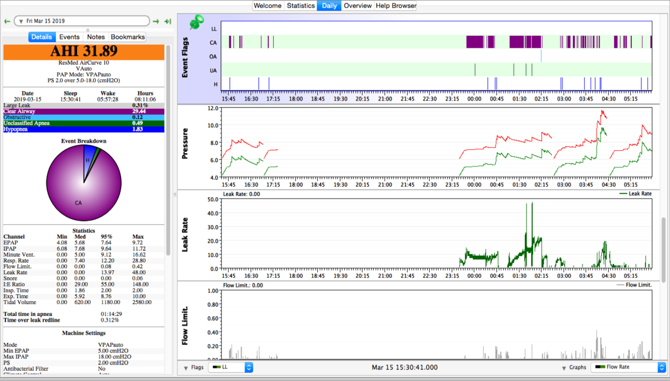Click the Clear Airway purple row
The image size is (670, 381).
point(83,112)
